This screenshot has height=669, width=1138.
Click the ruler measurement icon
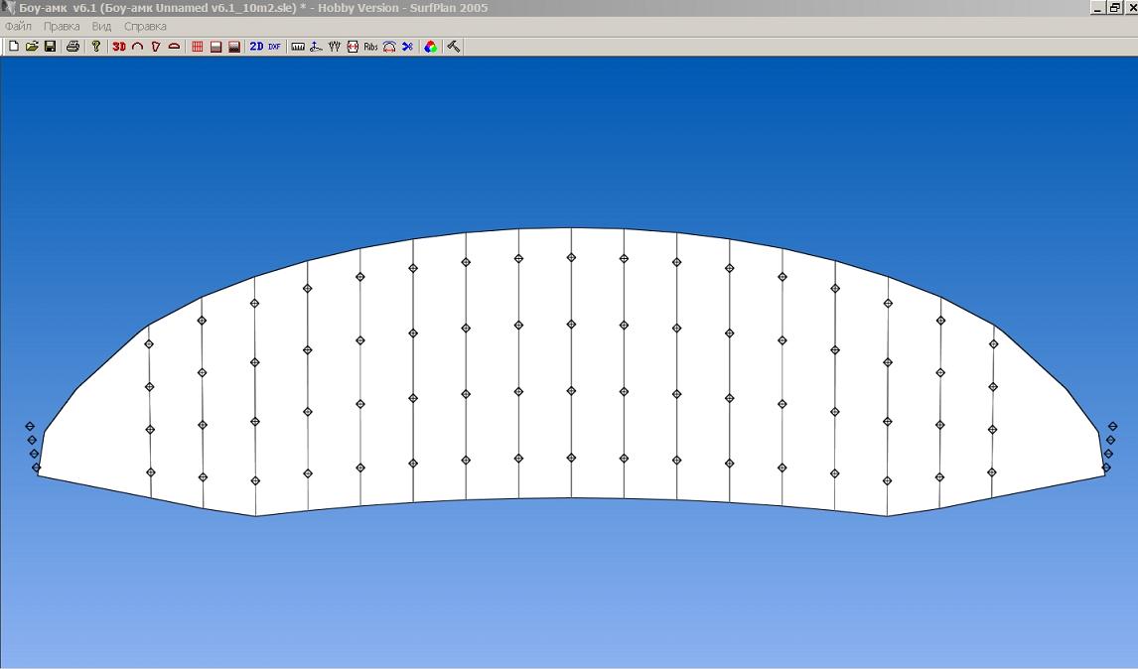(297, 47)
